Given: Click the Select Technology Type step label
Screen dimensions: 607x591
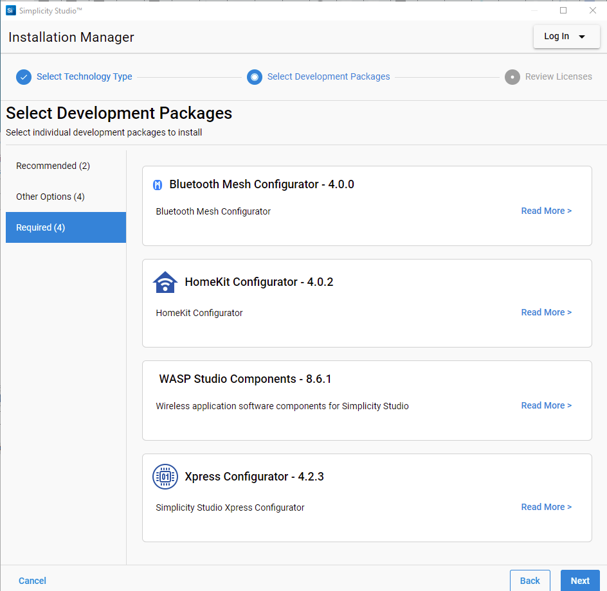Looking at the screenshot, I should pos(84,76).
